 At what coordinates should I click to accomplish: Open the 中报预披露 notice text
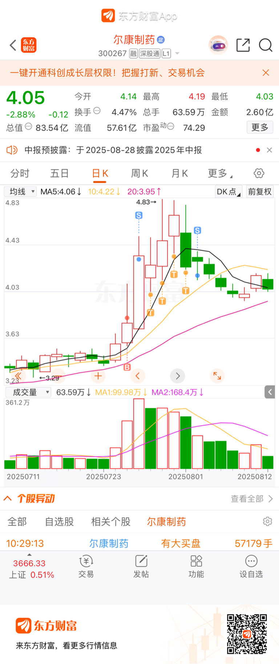click(113, 150)
